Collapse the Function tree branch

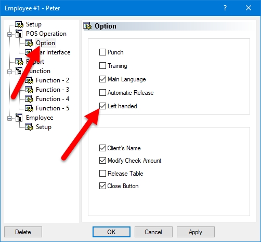pos(10,72)
